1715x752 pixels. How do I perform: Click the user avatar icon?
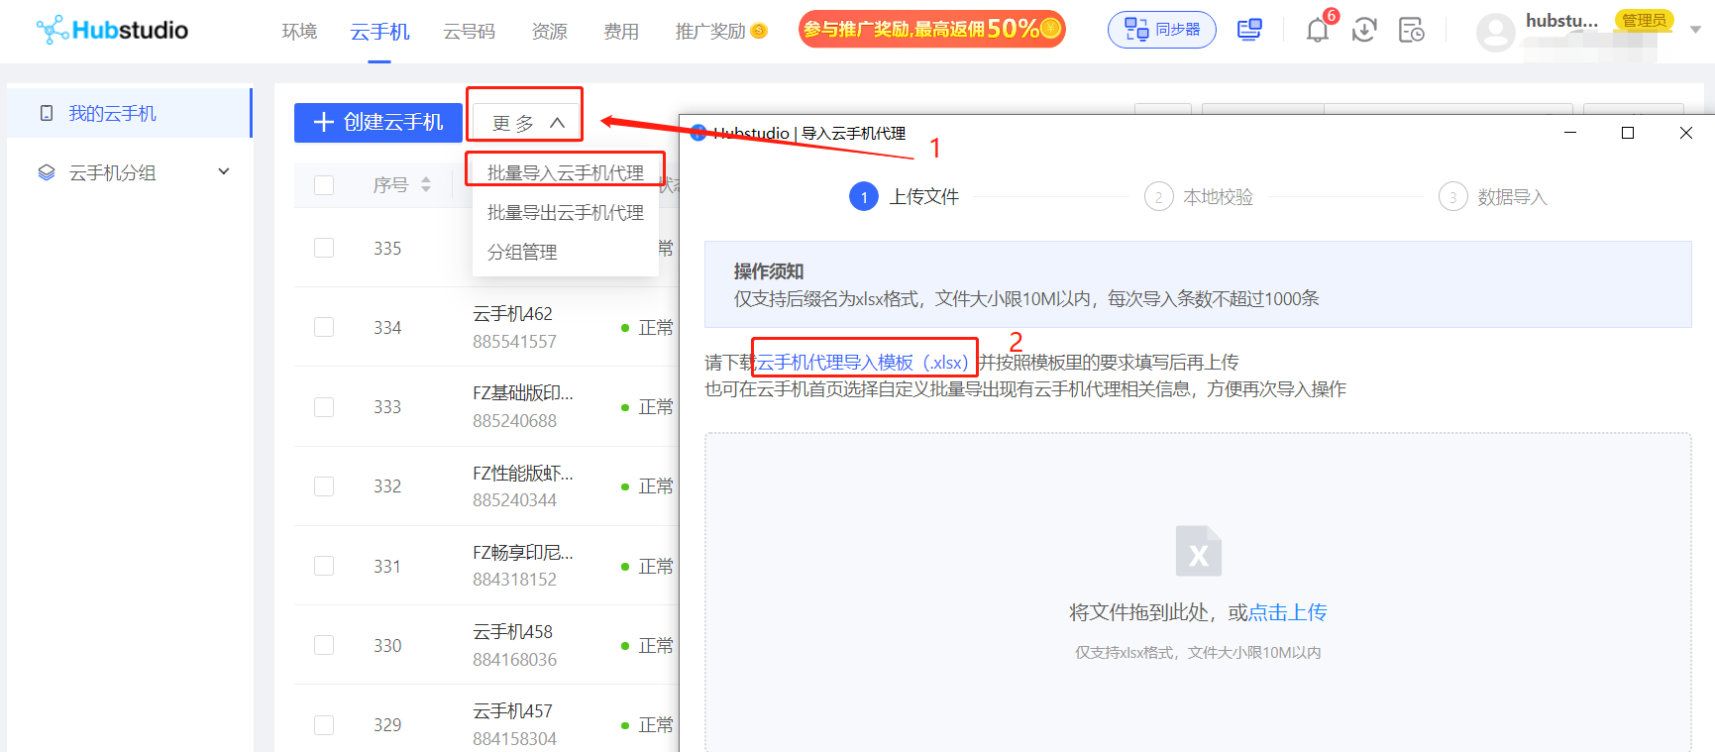(x=1495, y=32)
